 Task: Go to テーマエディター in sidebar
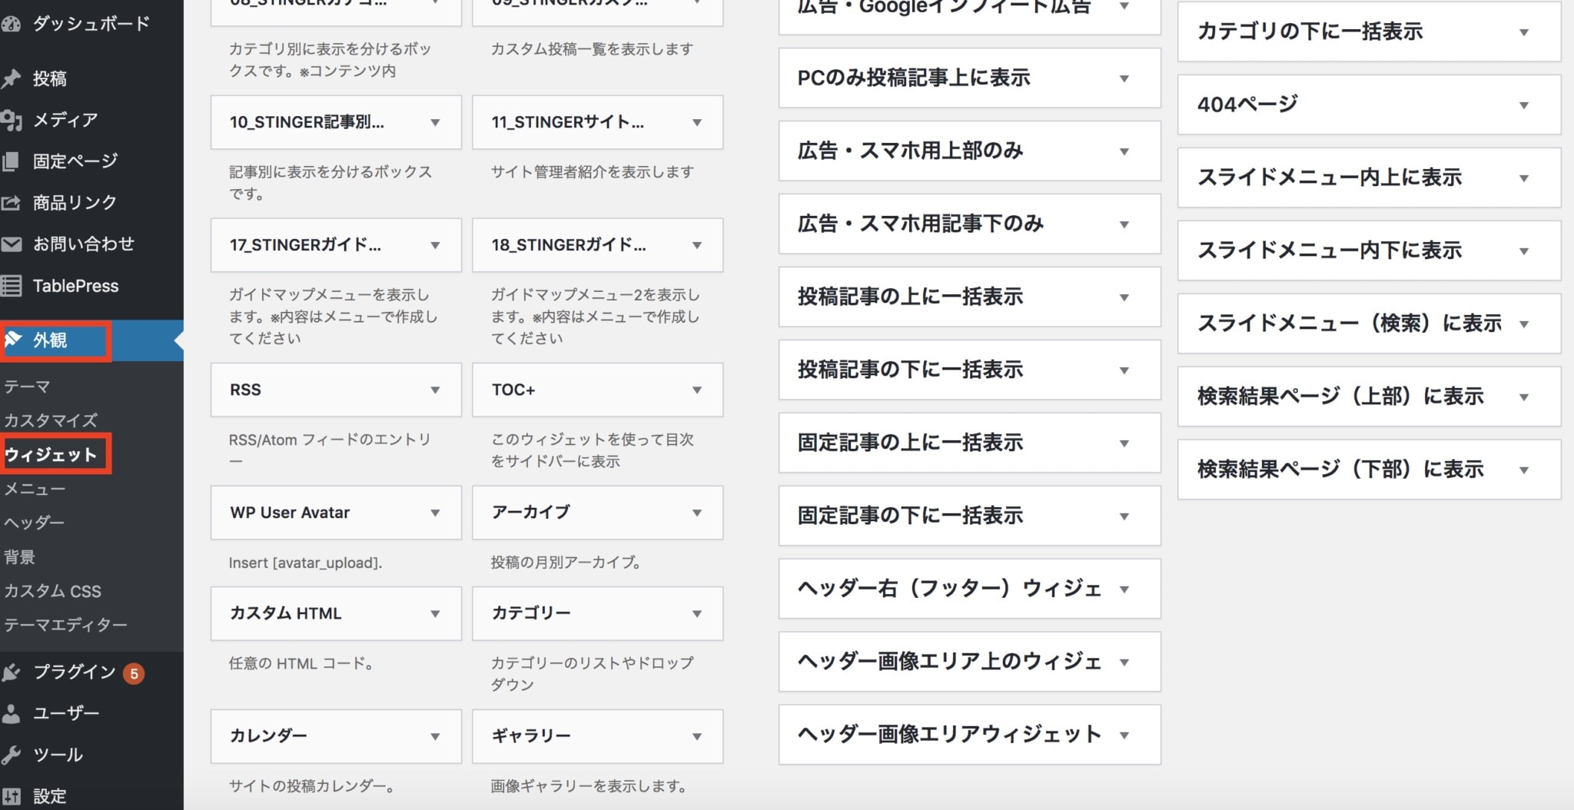click(x=66, y=625)
